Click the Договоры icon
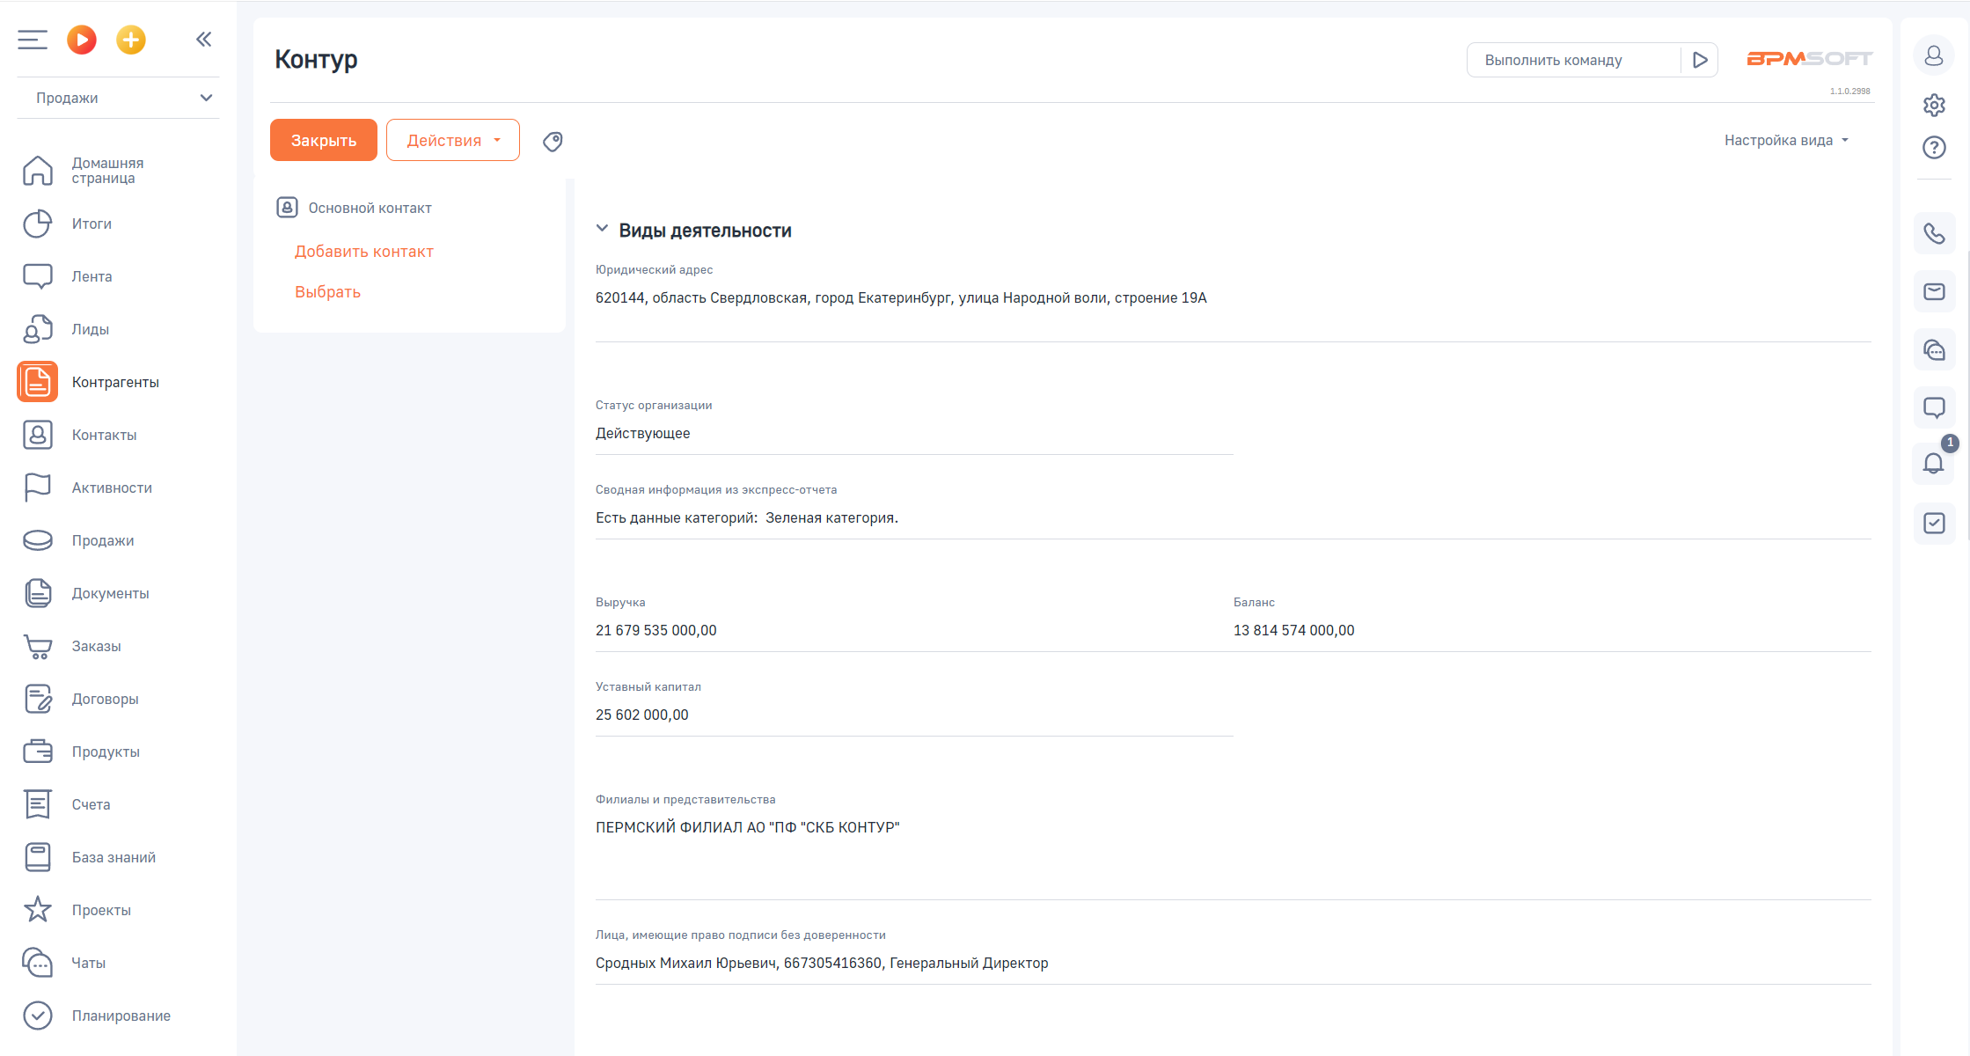The height and width of the screenshot is (1056, 1970). pyautogui.click(x=38, y=699)
